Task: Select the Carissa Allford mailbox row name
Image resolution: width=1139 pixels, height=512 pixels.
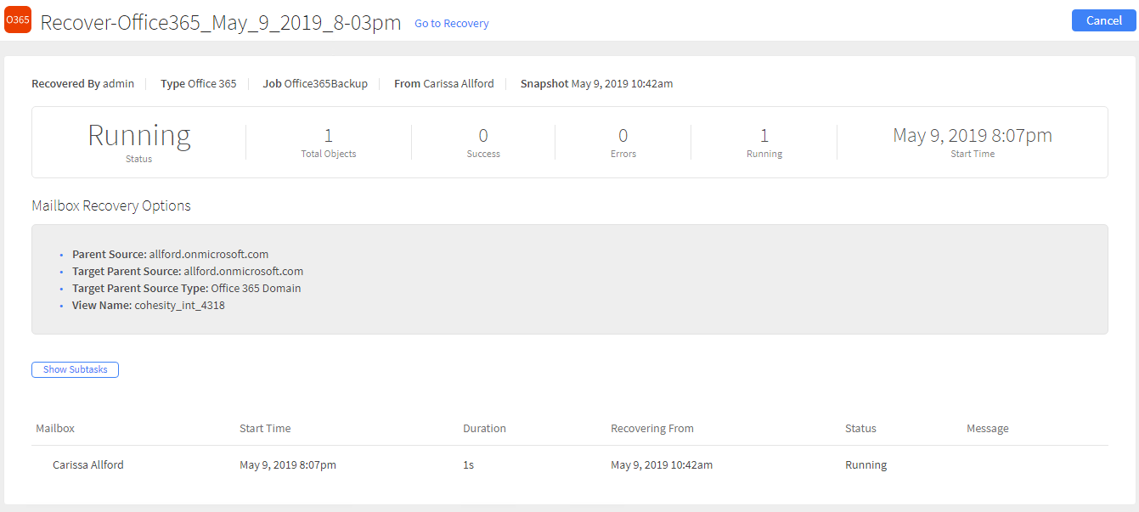Action: coord(88,465)
